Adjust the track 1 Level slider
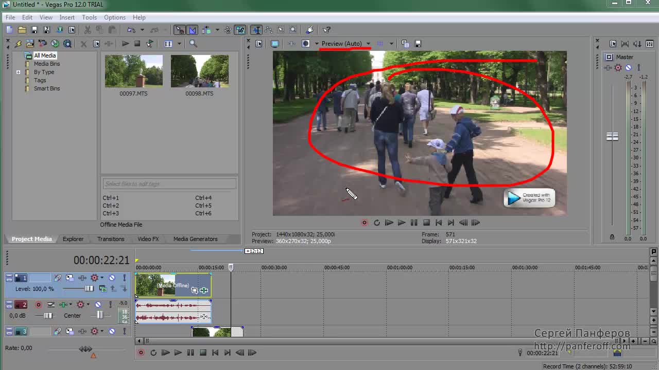The height and width of the screenshot is (370, 659). click(x=89, y=289)
